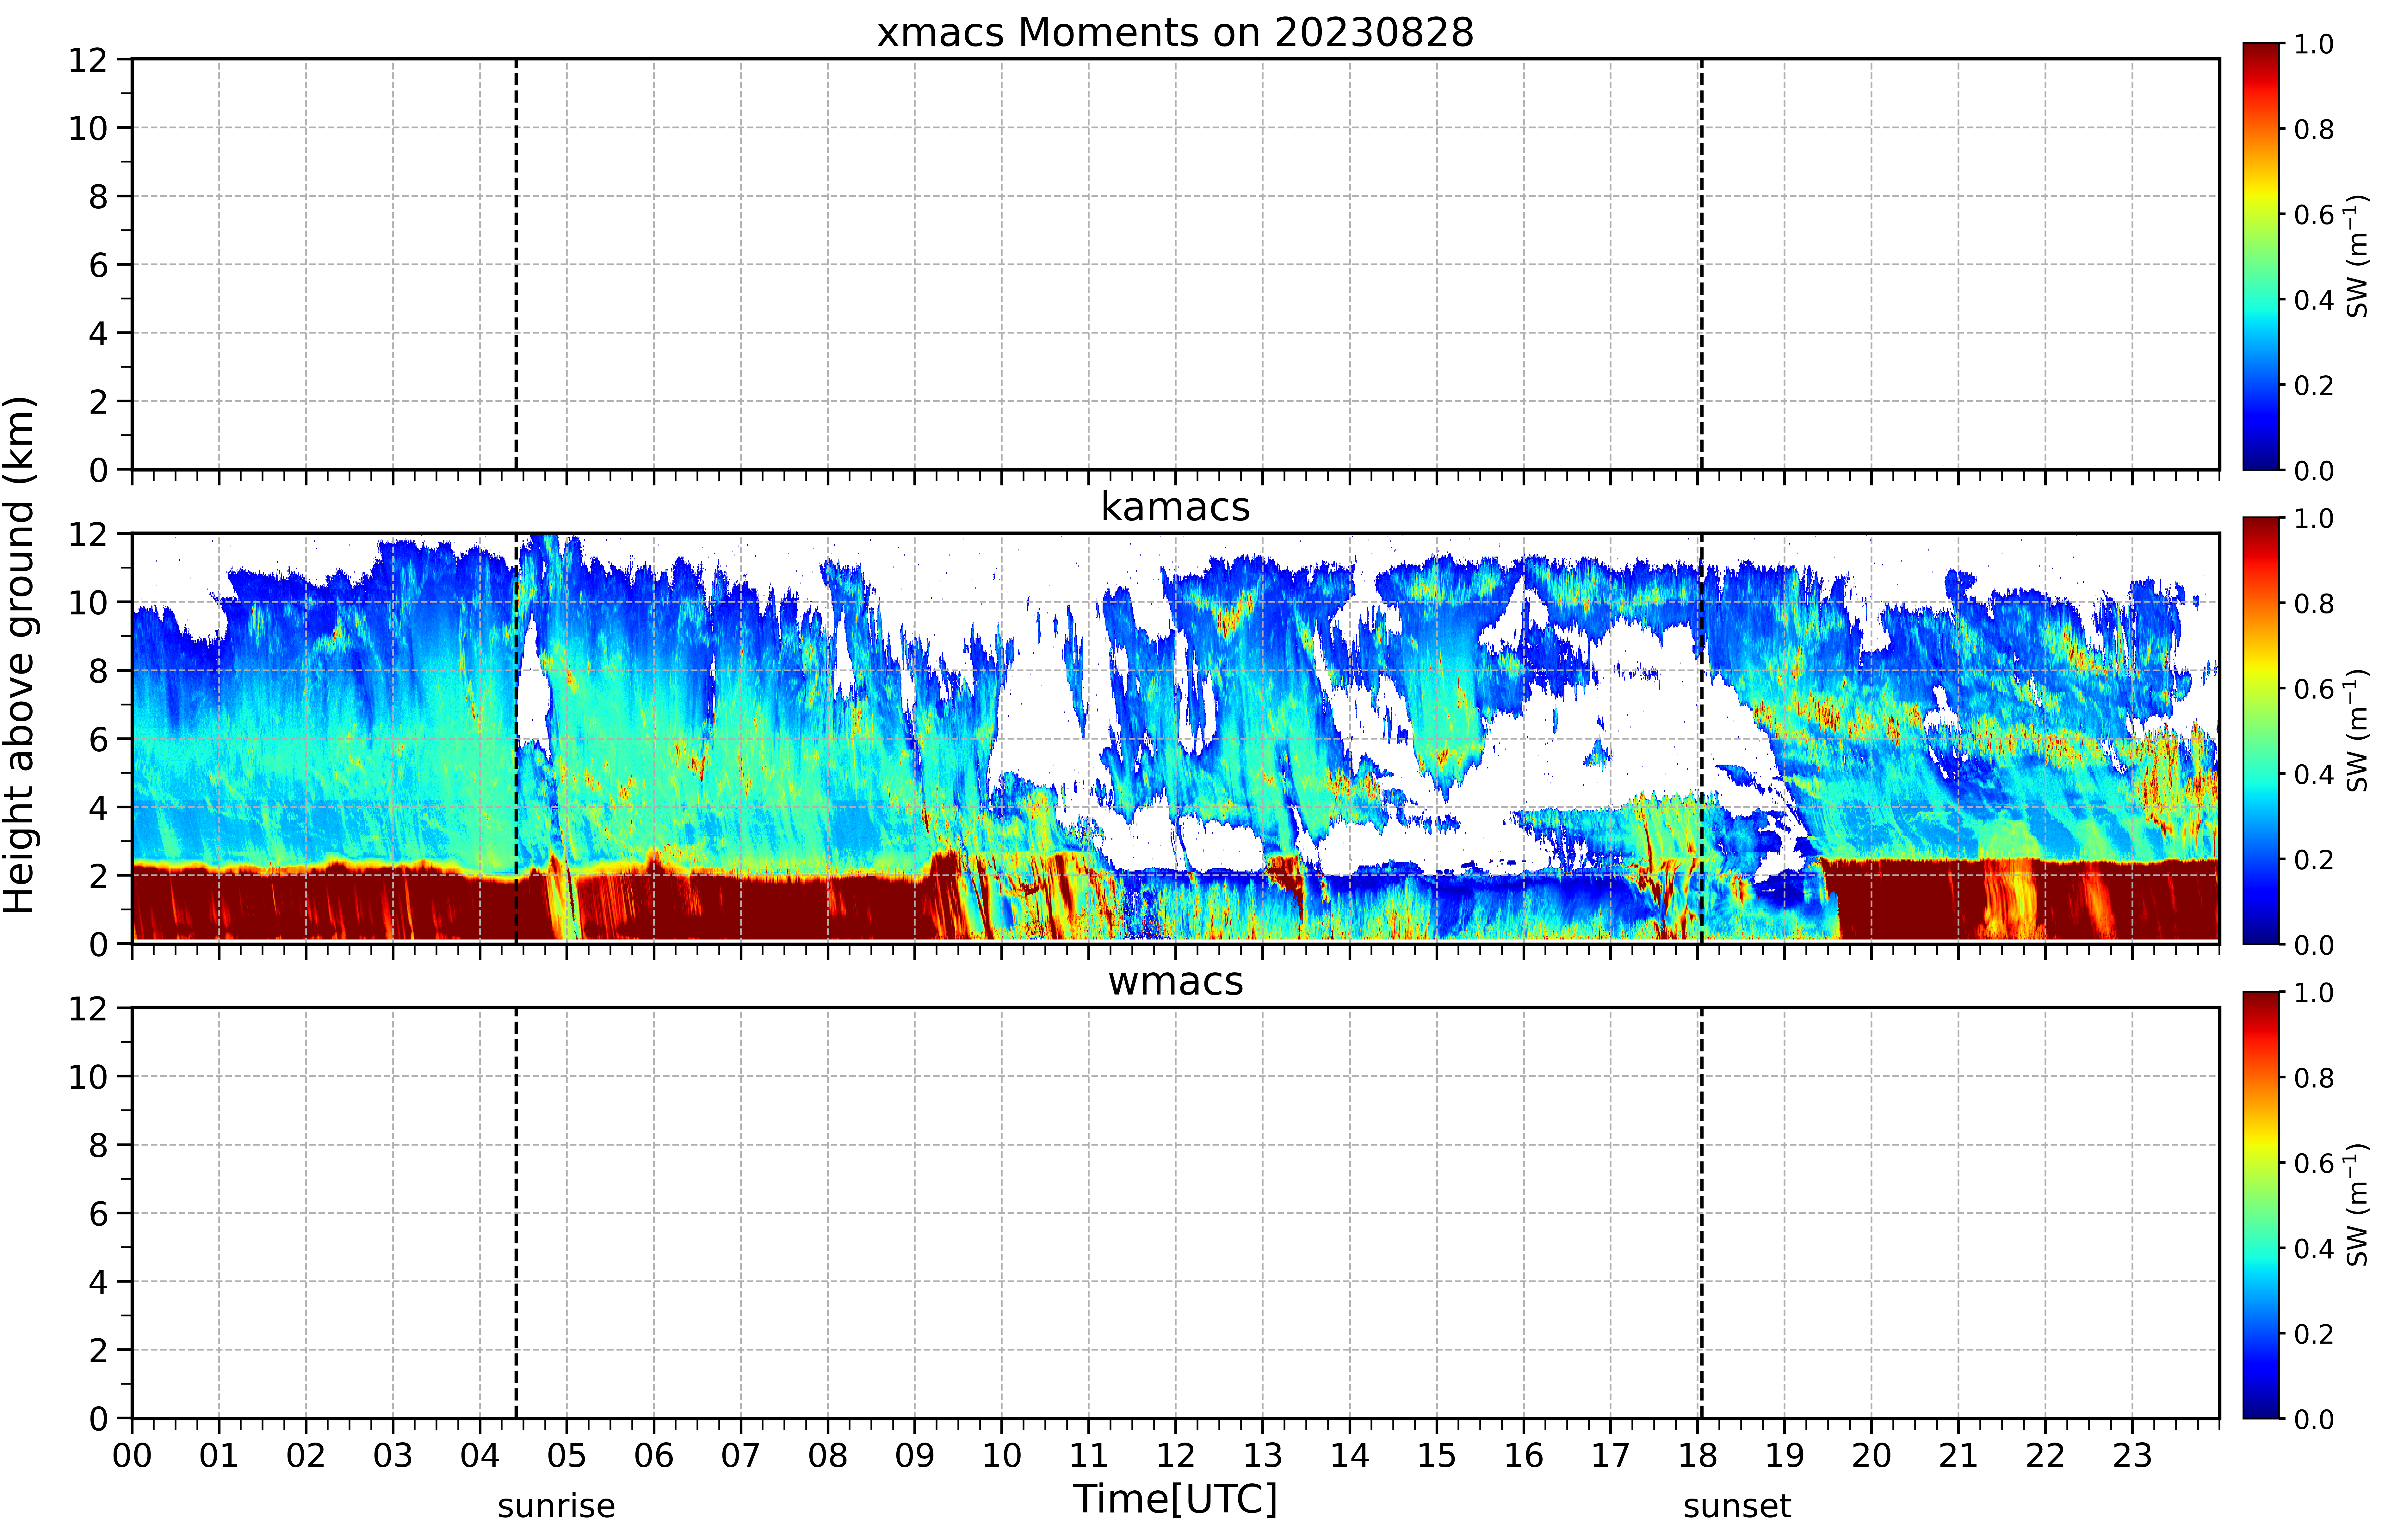Click the sunrise dashed line in wmacs panel
Screen dimensions: 2388x1540
[516, 1213]
